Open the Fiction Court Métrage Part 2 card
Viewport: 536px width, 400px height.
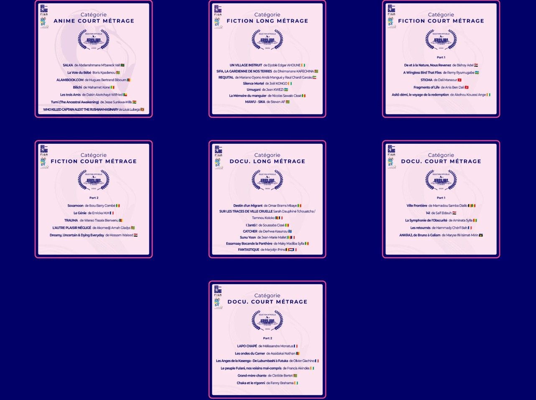tap(94, 199)
